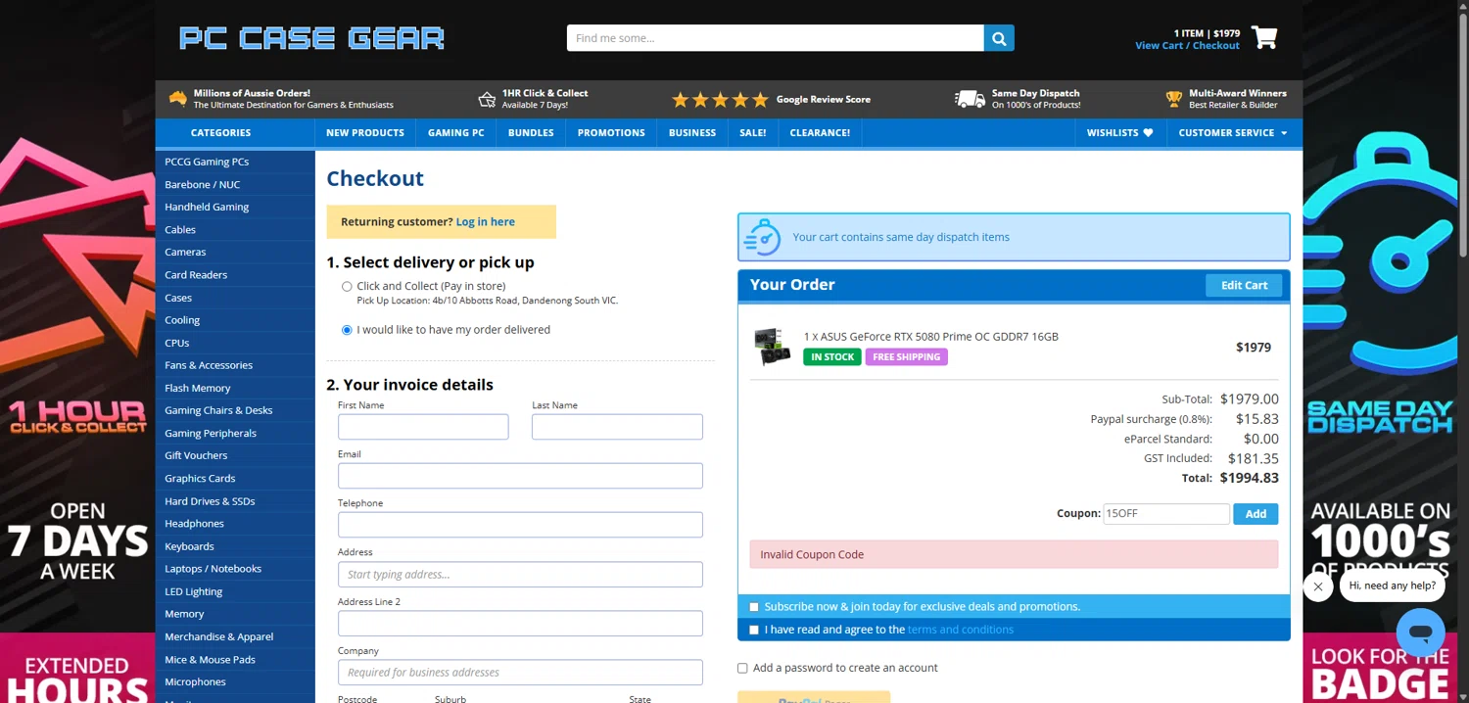
Task: Click the Email field
Action: pyautogui.click(x=520, y=476)
